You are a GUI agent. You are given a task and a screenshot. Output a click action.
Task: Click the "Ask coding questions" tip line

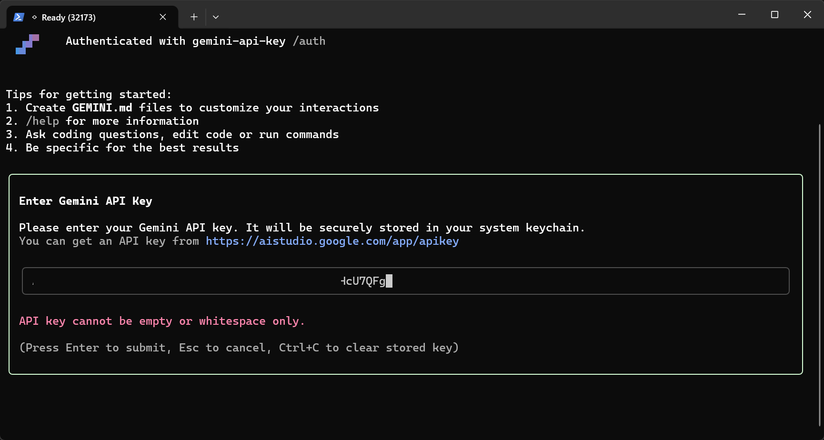[x=172, y=134]
